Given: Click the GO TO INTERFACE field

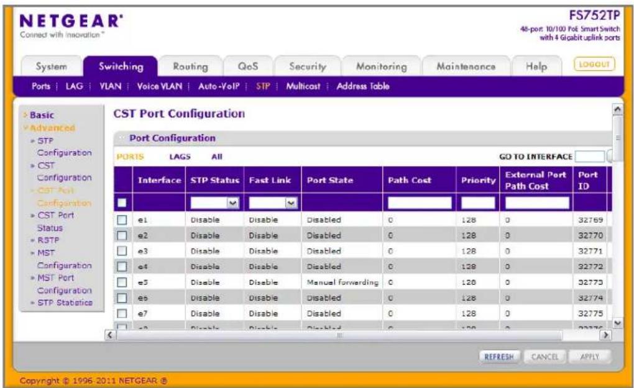Looking at the screenshot, I should pos(589,156).
